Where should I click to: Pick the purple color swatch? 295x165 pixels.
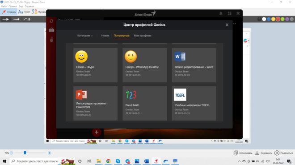coord(287,19)
